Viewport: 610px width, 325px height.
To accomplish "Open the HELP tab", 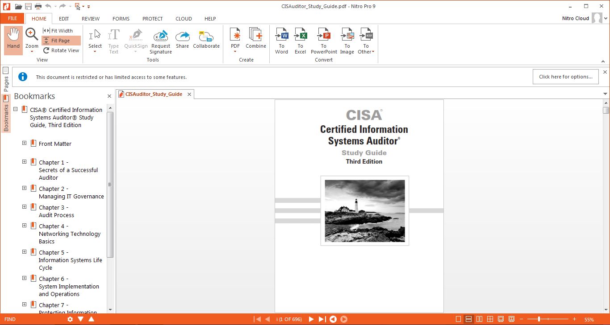I will coord(210,19).
